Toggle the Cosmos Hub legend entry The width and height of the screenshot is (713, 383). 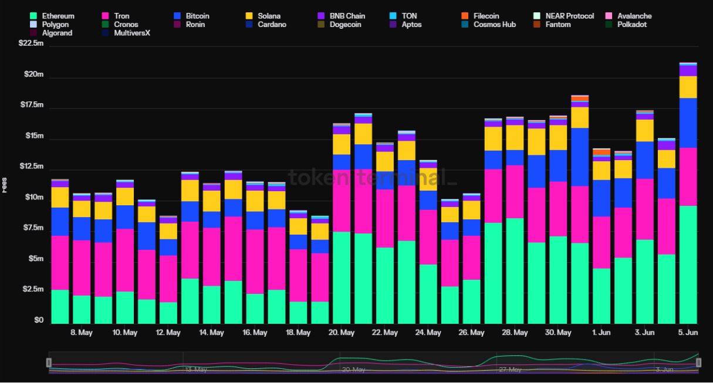coord(488,25)
